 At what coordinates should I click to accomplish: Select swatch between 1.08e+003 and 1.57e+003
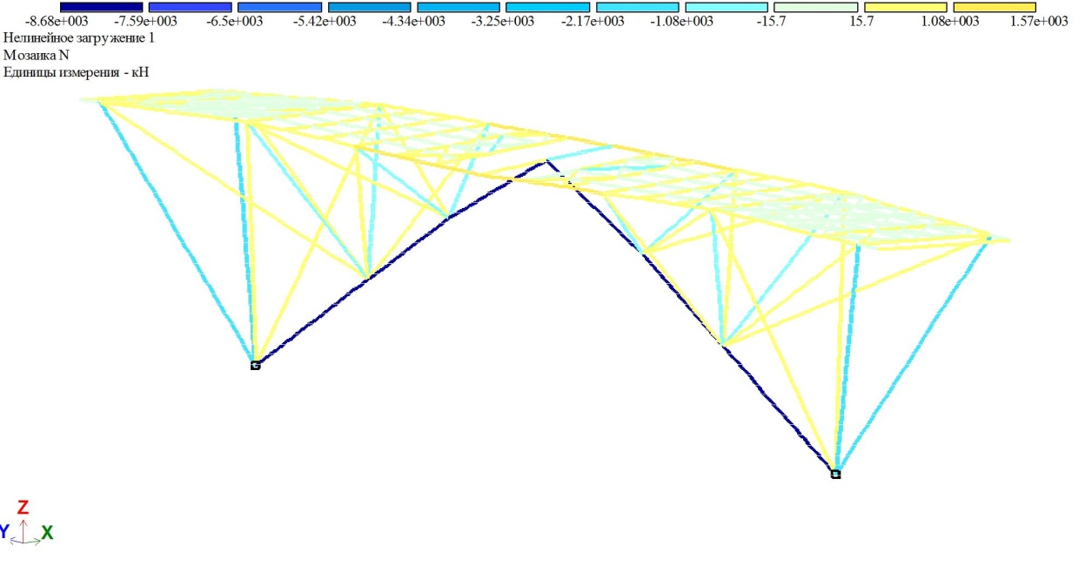(x=994, y=7)
